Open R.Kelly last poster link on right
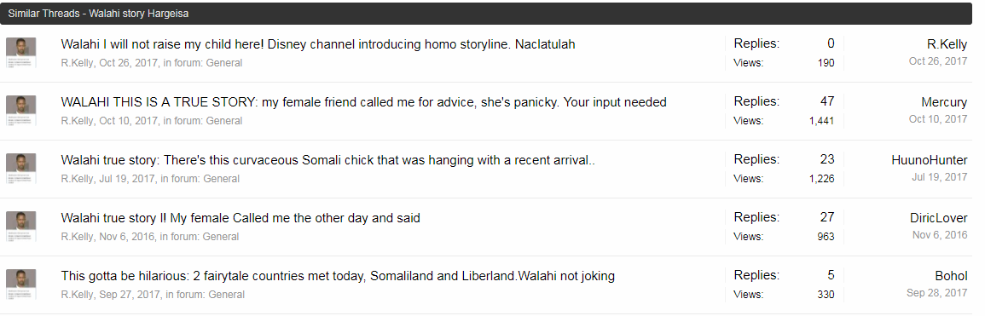This screenshot has height=316, width=985. click(947, 44)
